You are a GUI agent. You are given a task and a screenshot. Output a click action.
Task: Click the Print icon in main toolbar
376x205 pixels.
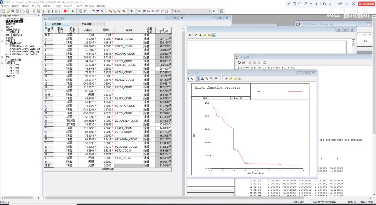coord(23,11)
